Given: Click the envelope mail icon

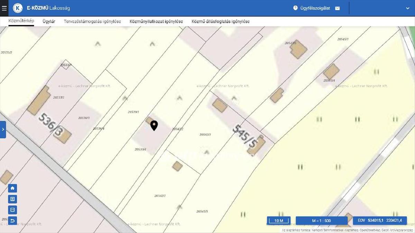Looking at the screenshot, I should 338,8.
